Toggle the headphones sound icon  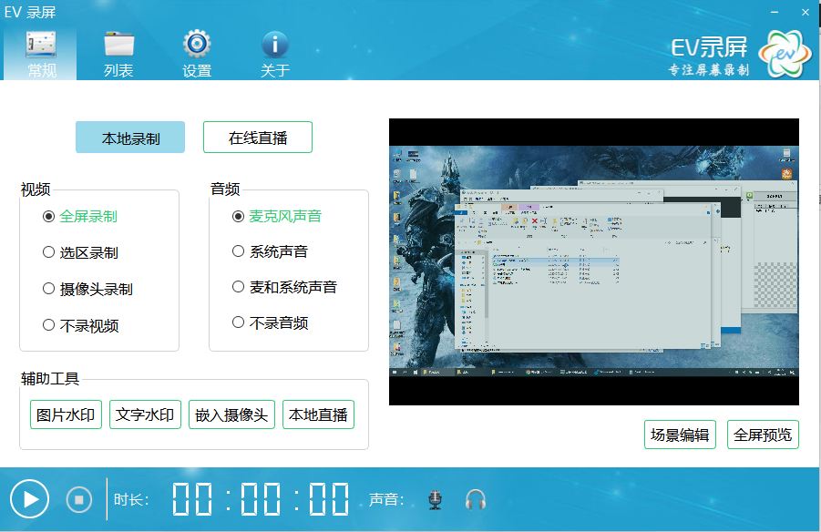pos(476,499)
